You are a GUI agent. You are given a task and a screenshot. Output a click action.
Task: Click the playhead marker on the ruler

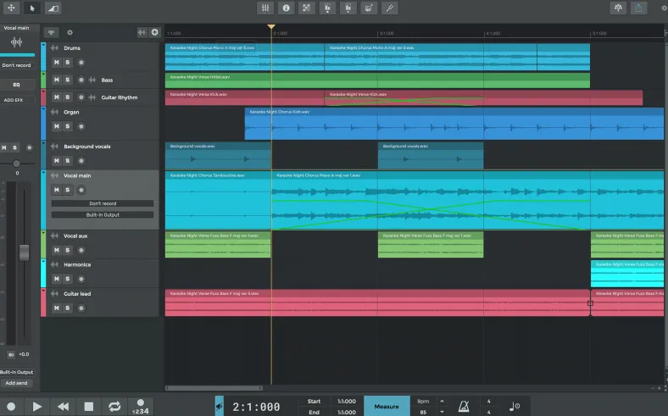pyautogui.click(x=271, y=27)
